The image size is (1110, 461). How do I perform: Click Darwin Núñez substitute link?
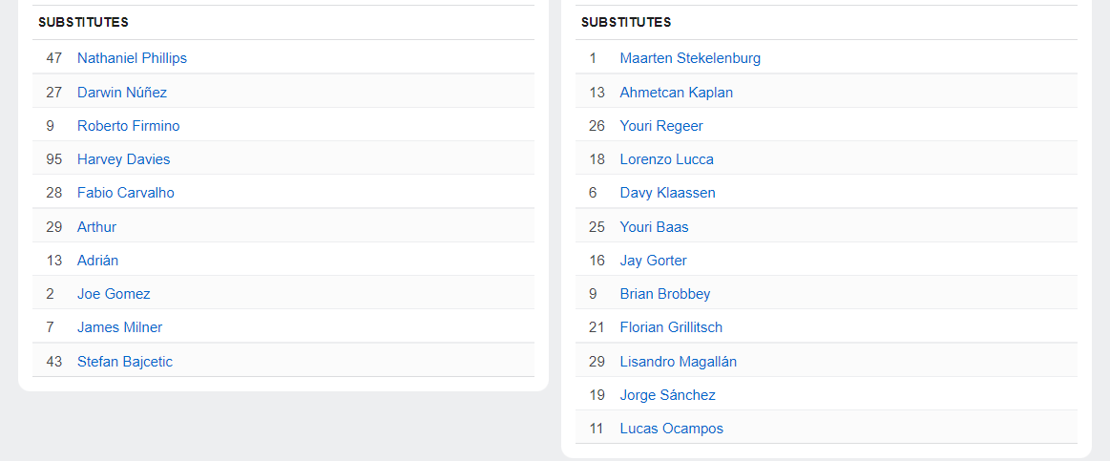click(122, 93)
